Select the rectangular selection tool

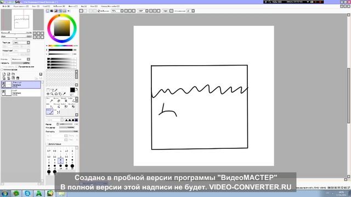(x=48, y=90)
